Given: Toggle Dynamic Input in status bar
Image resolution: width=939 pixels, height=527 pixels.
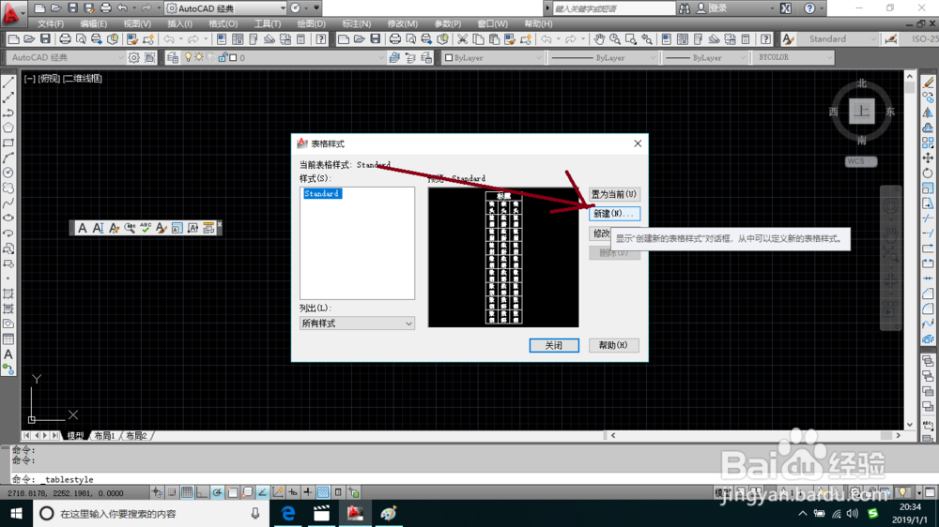Looking at the screenshot, I should pyautogui.click(x=293, y=492).
